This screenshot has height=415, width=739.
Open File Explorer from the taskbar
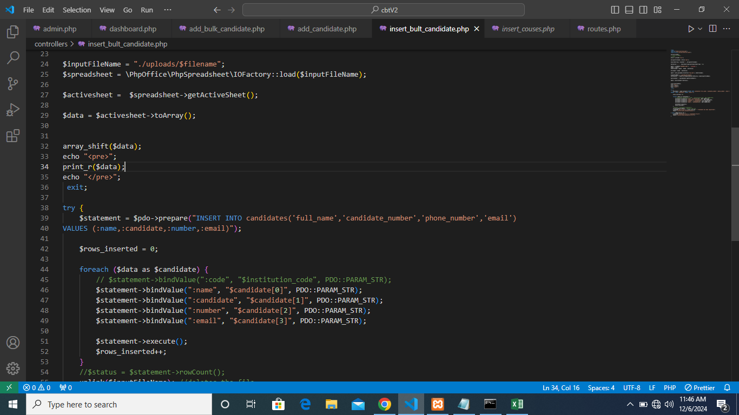tap(332, 404)
